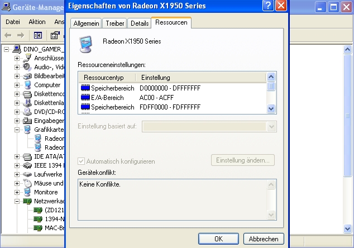Close the Eigenschaften dialog with the X button

coord(281,6)
